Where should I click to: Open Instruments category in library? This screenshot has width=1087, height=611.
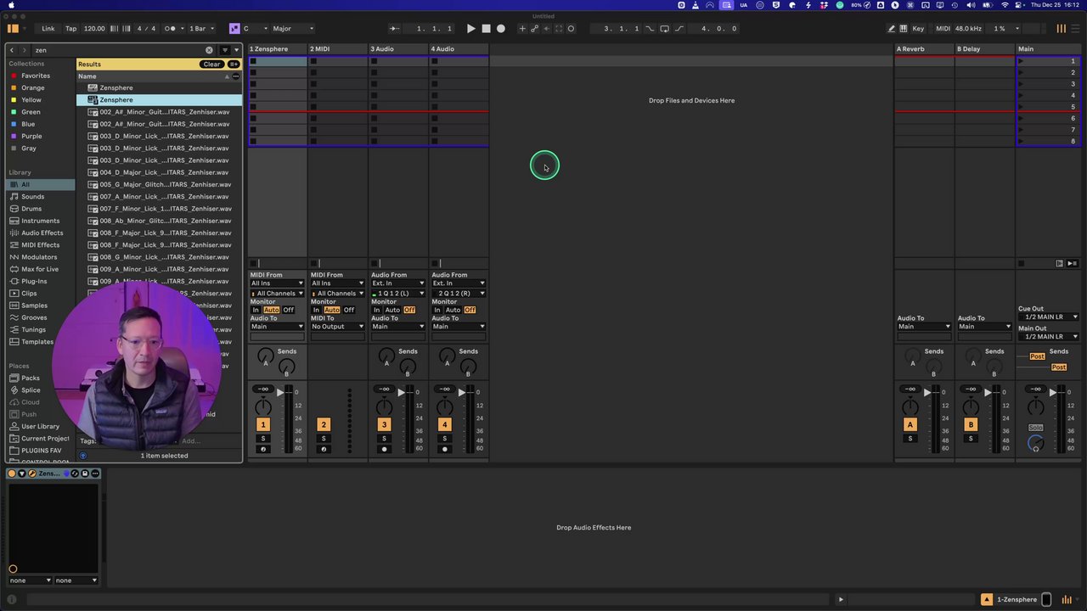(x=40, y=221)
